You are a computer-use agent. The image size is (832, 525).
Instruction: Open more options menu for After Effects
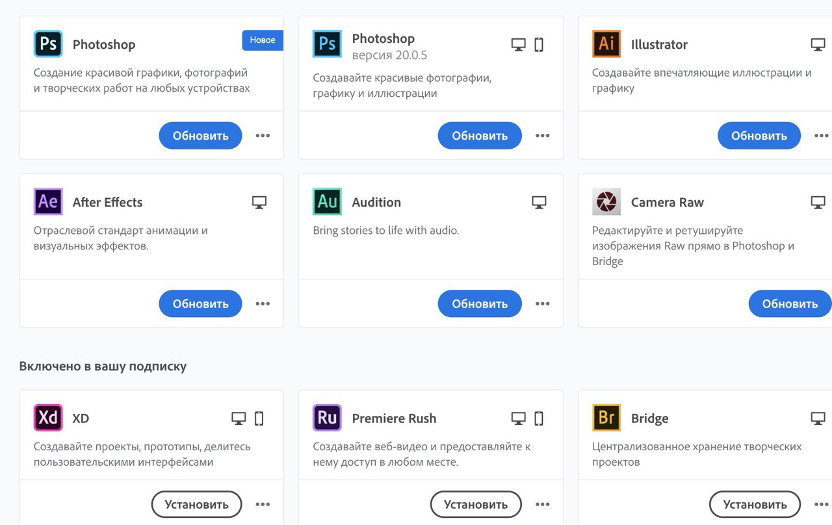pyautogui.click(x=263, y=303)
